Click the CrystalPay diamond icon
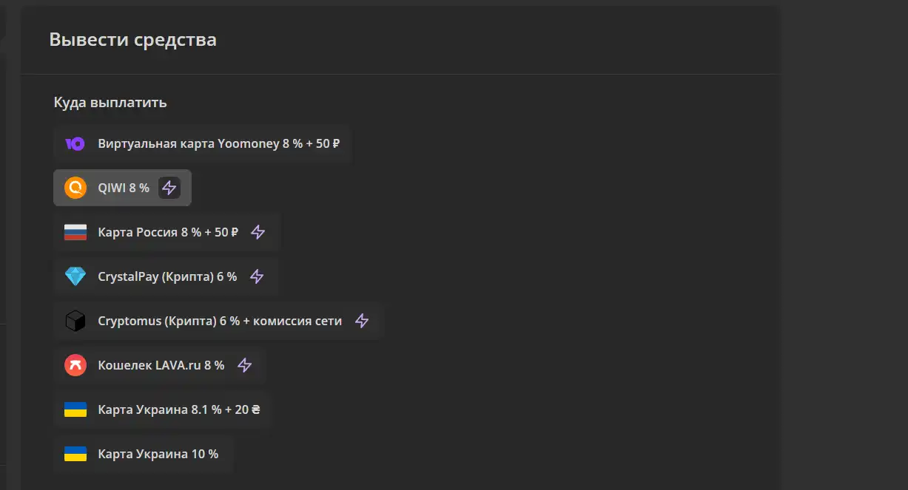The image size is (908, 490). pos(75,276)
